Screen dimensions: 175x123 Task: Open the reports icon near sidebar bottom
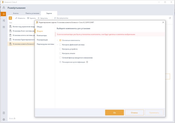point(4,113)
